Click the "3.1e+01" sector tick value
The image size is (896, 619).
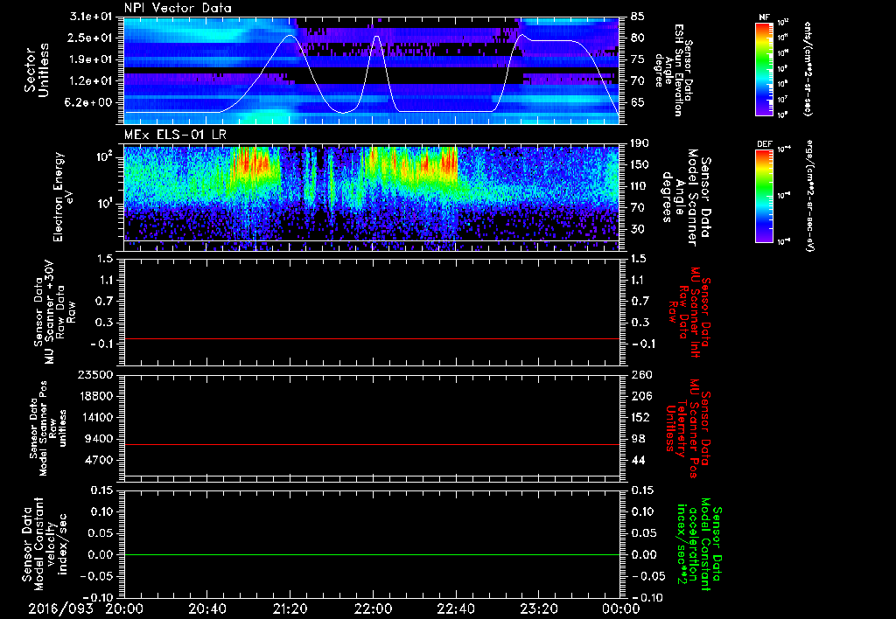pos(91,17)
